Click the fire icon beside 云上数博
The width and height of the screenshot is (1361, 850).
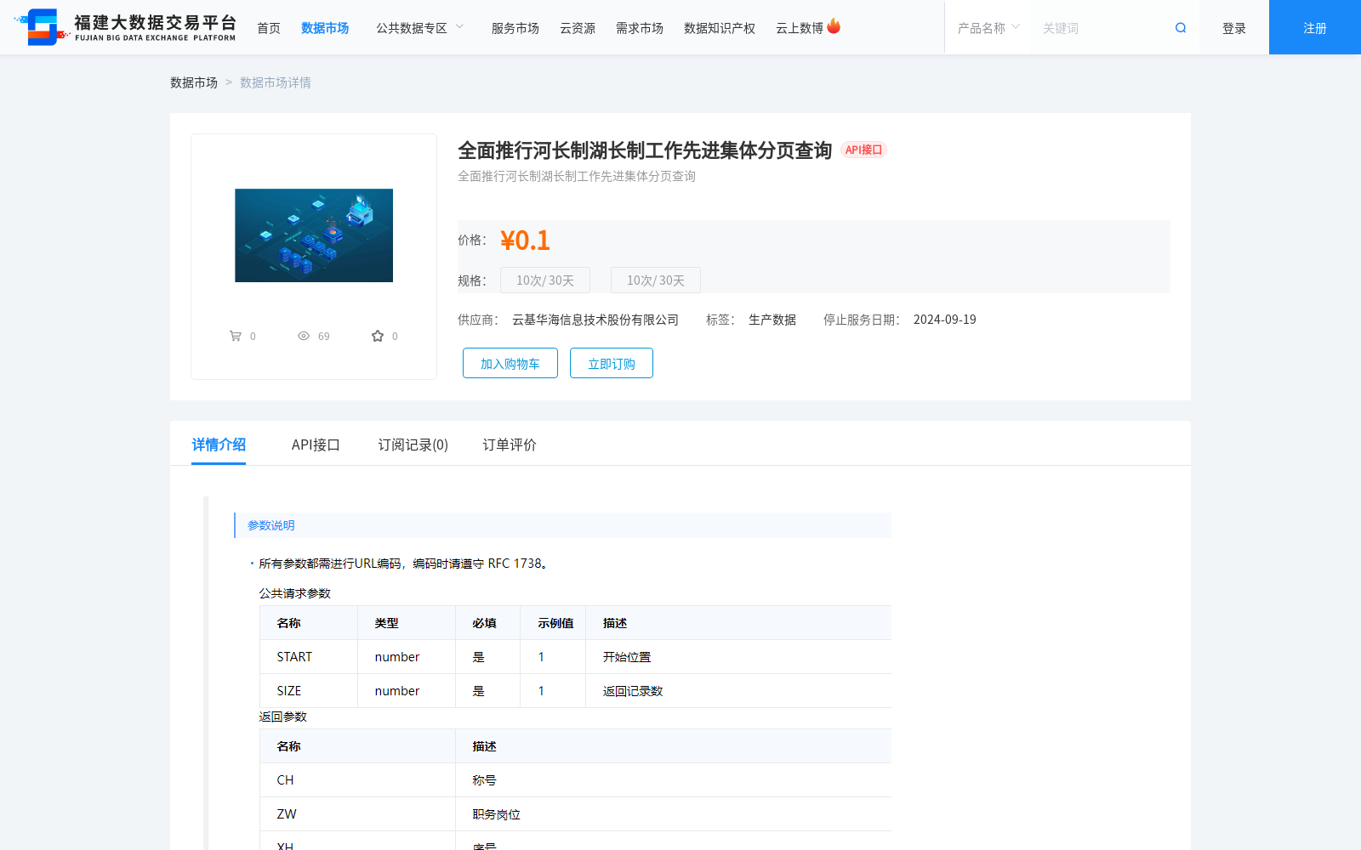[x=834, y=26]
